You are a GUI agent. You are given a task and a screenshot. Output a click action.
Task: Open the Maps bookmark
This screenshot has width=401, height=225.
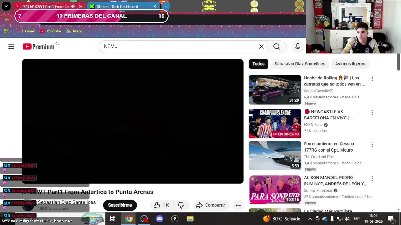(74, 31)
